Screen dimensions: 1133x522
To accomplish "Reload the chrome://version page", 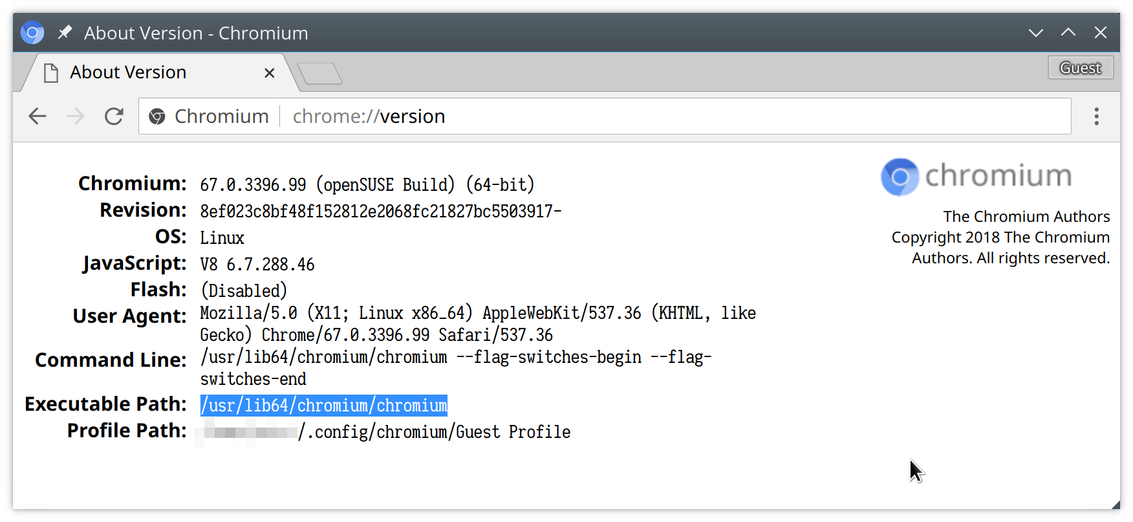I will 114,116.
